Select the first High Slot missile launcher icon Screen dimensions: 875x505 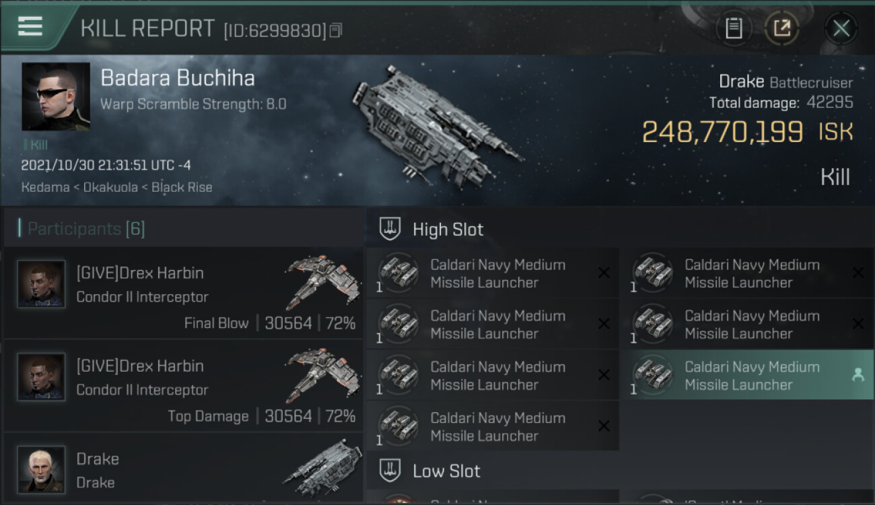(398, 273)
